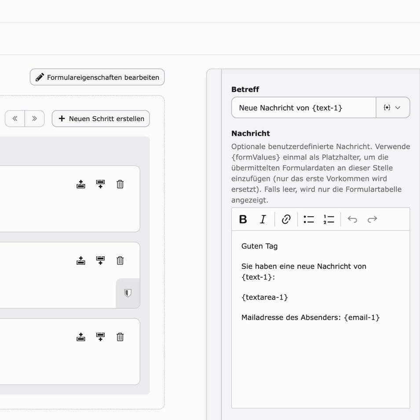
Task: Undo last change in Nachricht editor
Action: [x=352, y=219]
